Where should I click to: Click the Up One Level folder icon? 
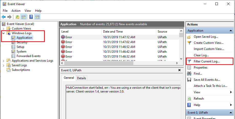tap(17, 17)
